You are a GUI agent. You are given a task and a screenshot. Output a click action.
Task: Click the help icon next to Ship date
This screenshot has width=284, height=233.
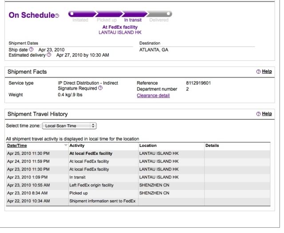(31, 50)
